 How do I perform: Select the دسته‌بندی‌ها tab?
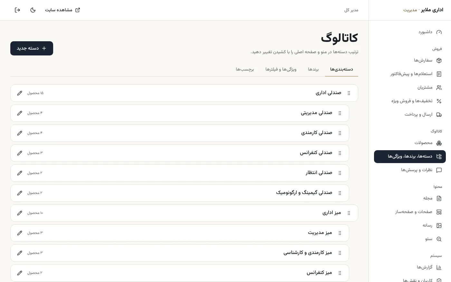[341, 69]
